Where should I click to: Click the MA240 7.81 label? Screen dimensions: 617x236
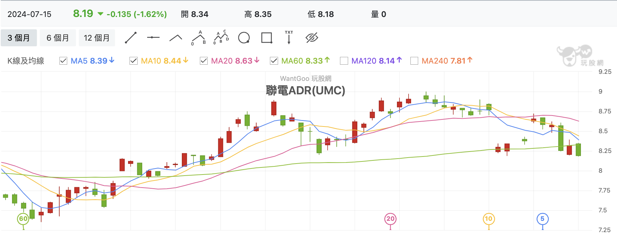coord(447,61)
